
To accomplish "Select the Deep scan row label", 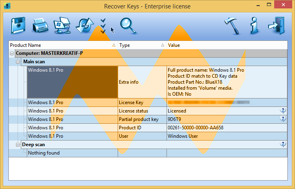I will click(x=34, y=145).
